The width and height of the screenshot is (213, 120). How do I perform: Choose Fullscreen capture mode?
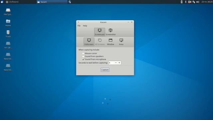pyautogui.click(x=89, y=42)
